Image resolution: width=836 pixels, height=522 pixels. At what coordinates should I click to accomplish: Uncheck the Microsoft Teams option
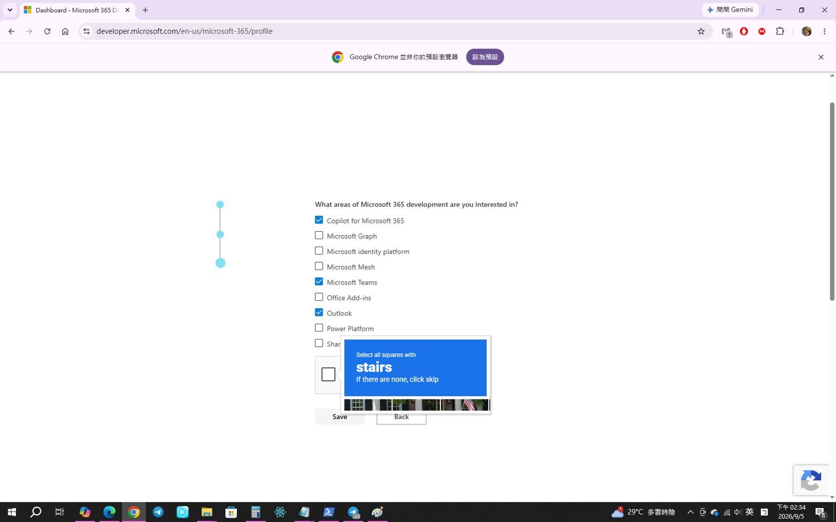(x=319, y=282)
